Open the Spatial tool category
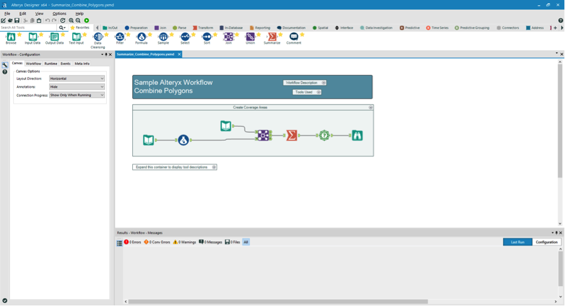565x306 pixels. [x=320, y=28]
